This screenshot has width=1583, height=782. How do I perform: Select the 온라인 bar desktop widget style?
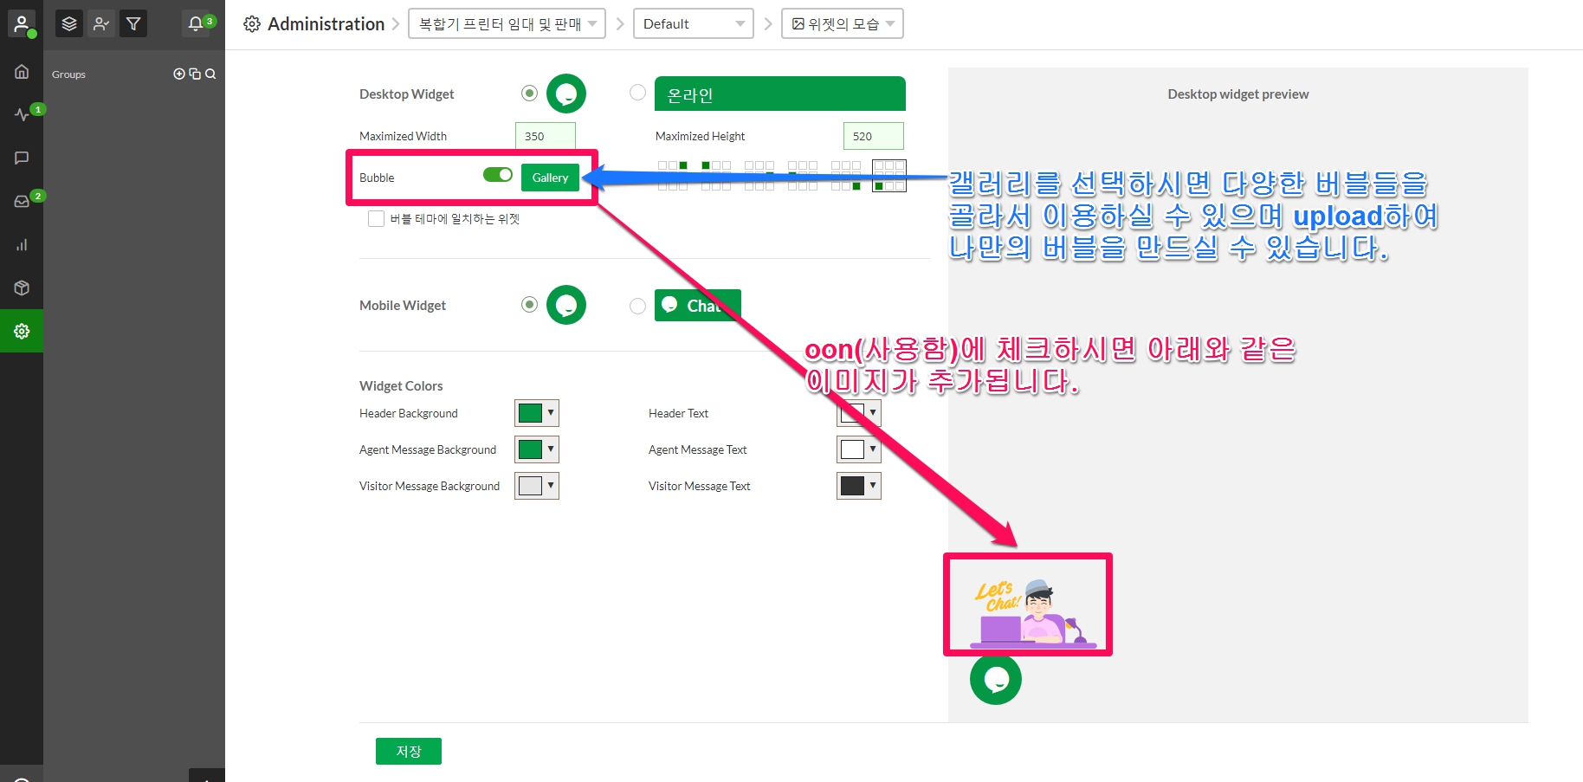(637, 93)
